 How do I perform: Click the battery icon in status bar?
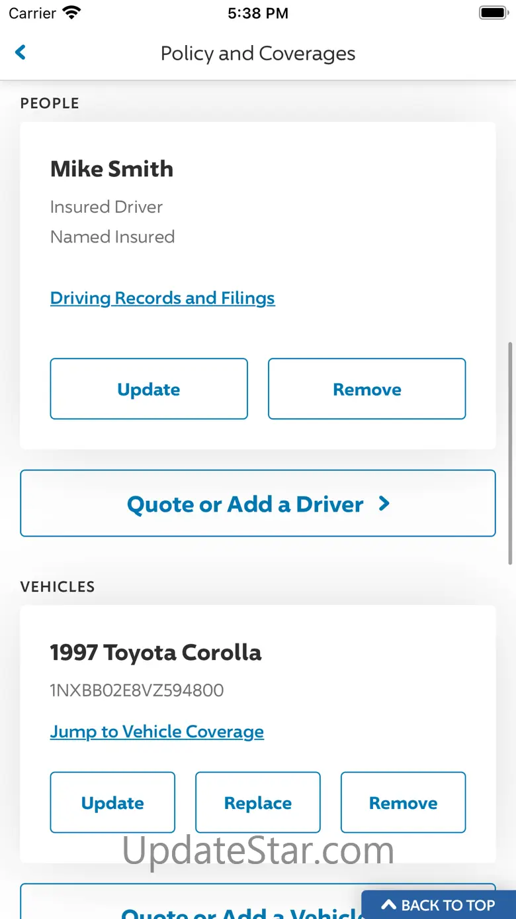tap(493, 13)
